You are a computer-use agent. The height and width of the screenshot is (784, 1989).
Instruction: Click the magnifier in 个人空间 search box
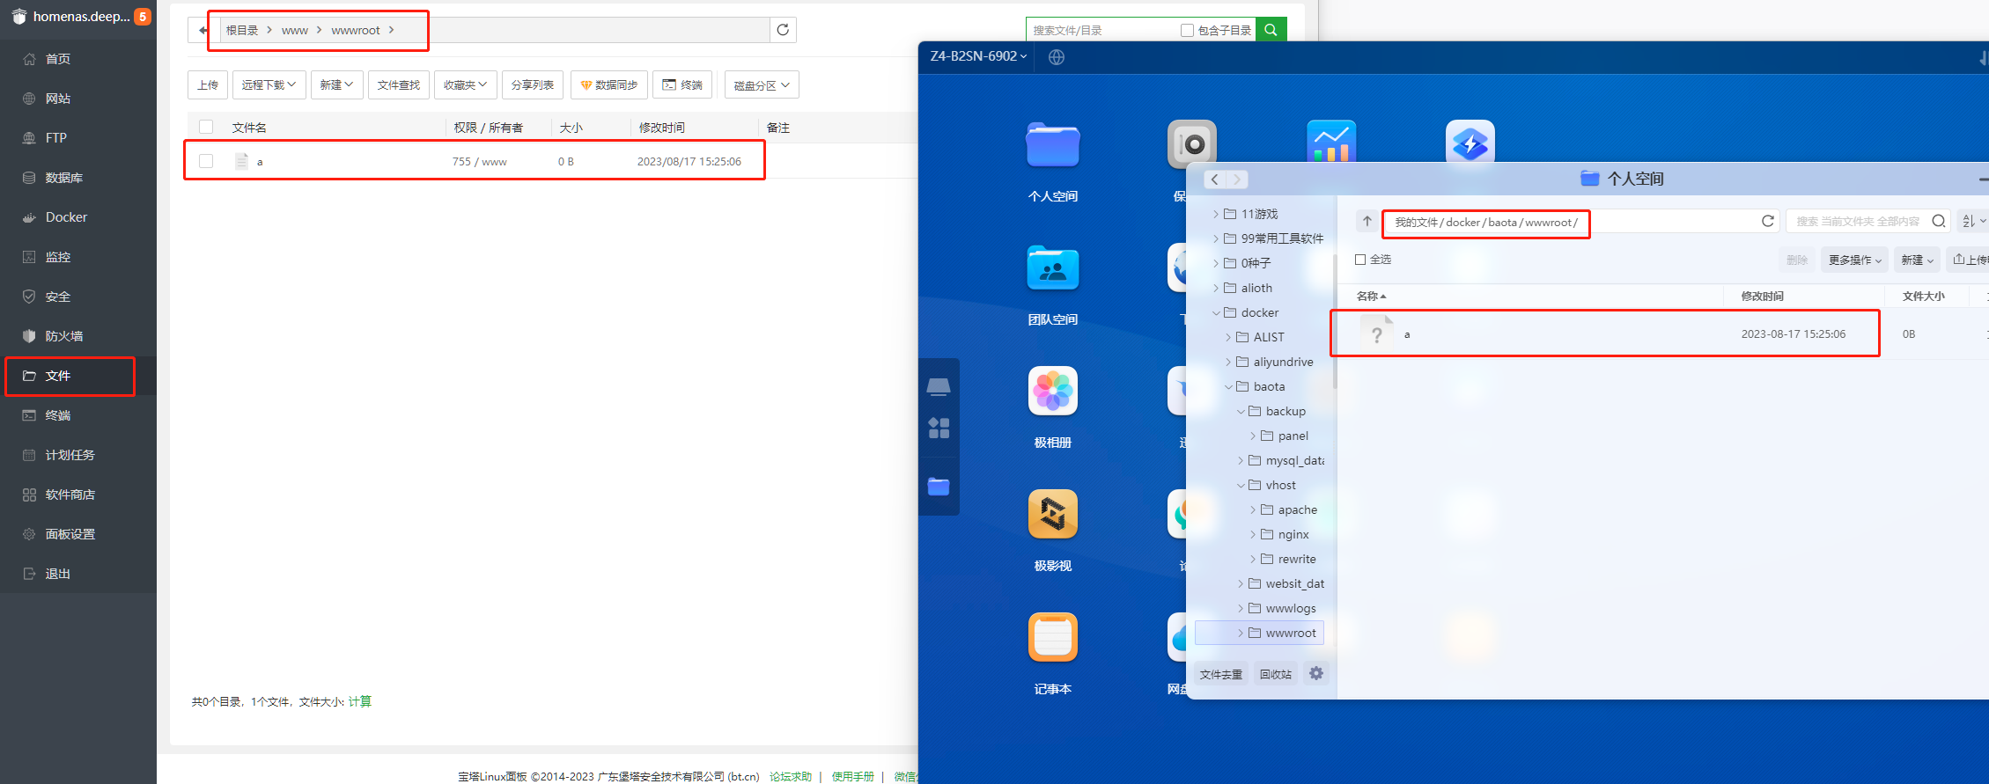pyautogui.click(x=1938, y=221)
